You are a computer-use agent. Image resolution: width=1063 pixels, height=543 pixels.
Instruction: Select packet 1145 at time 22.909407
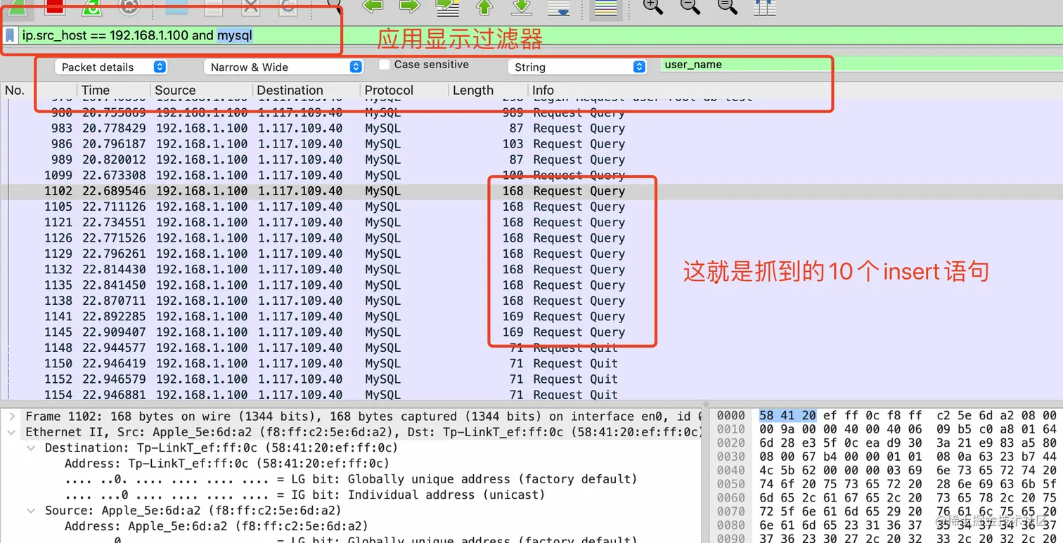(531, 332)
